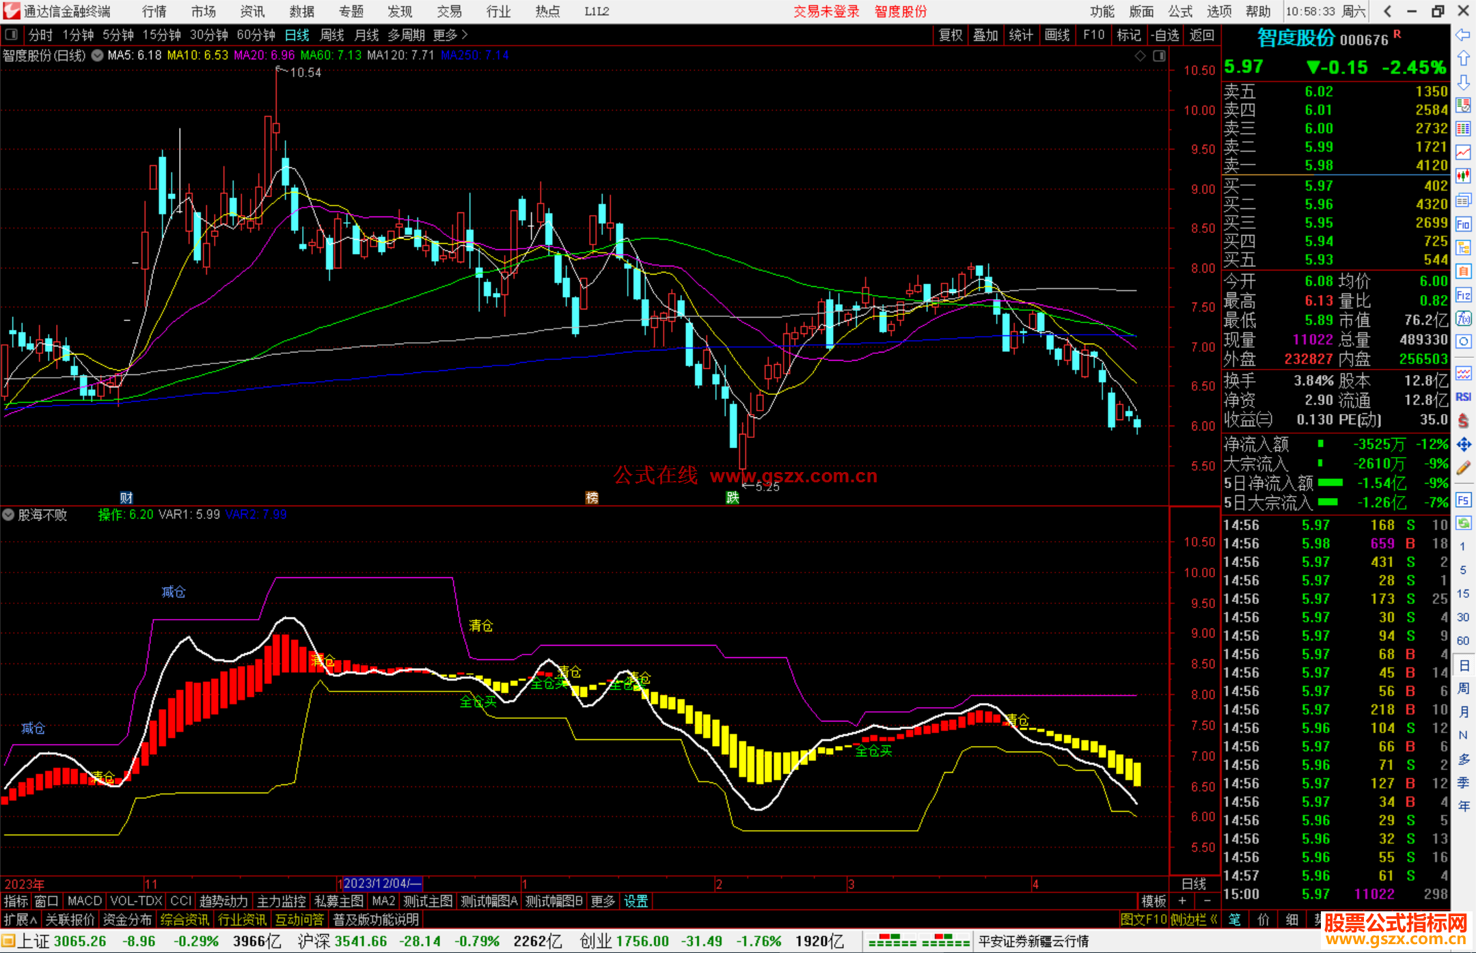Click the candlestick chart icon in sidebar
This screenshot has height=953, width=1476.
tap(1463, 176)
